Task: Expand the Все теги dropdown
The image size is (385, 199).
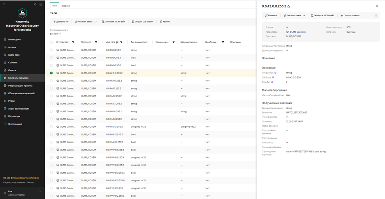Action: tap(55, 34)
